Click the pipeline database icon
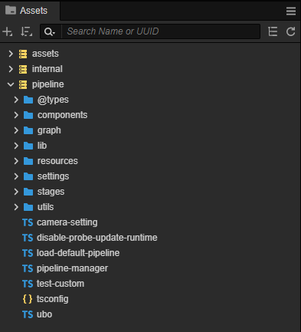301x332 pixels. 23,84
